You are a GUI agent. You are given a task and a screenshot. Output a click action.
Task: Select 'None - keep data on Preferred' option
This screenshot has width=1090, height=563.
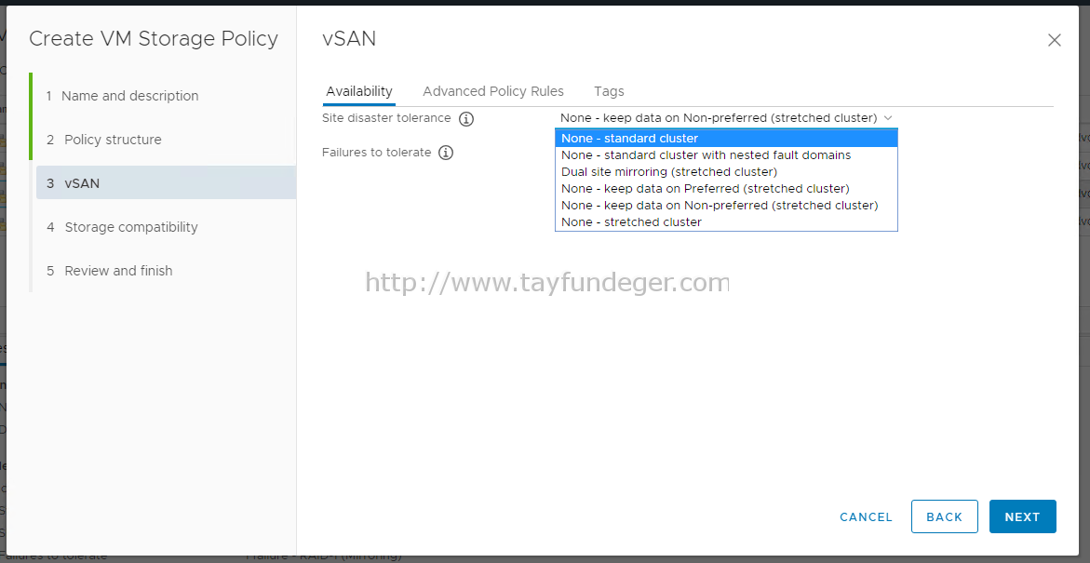click(726, 188)
